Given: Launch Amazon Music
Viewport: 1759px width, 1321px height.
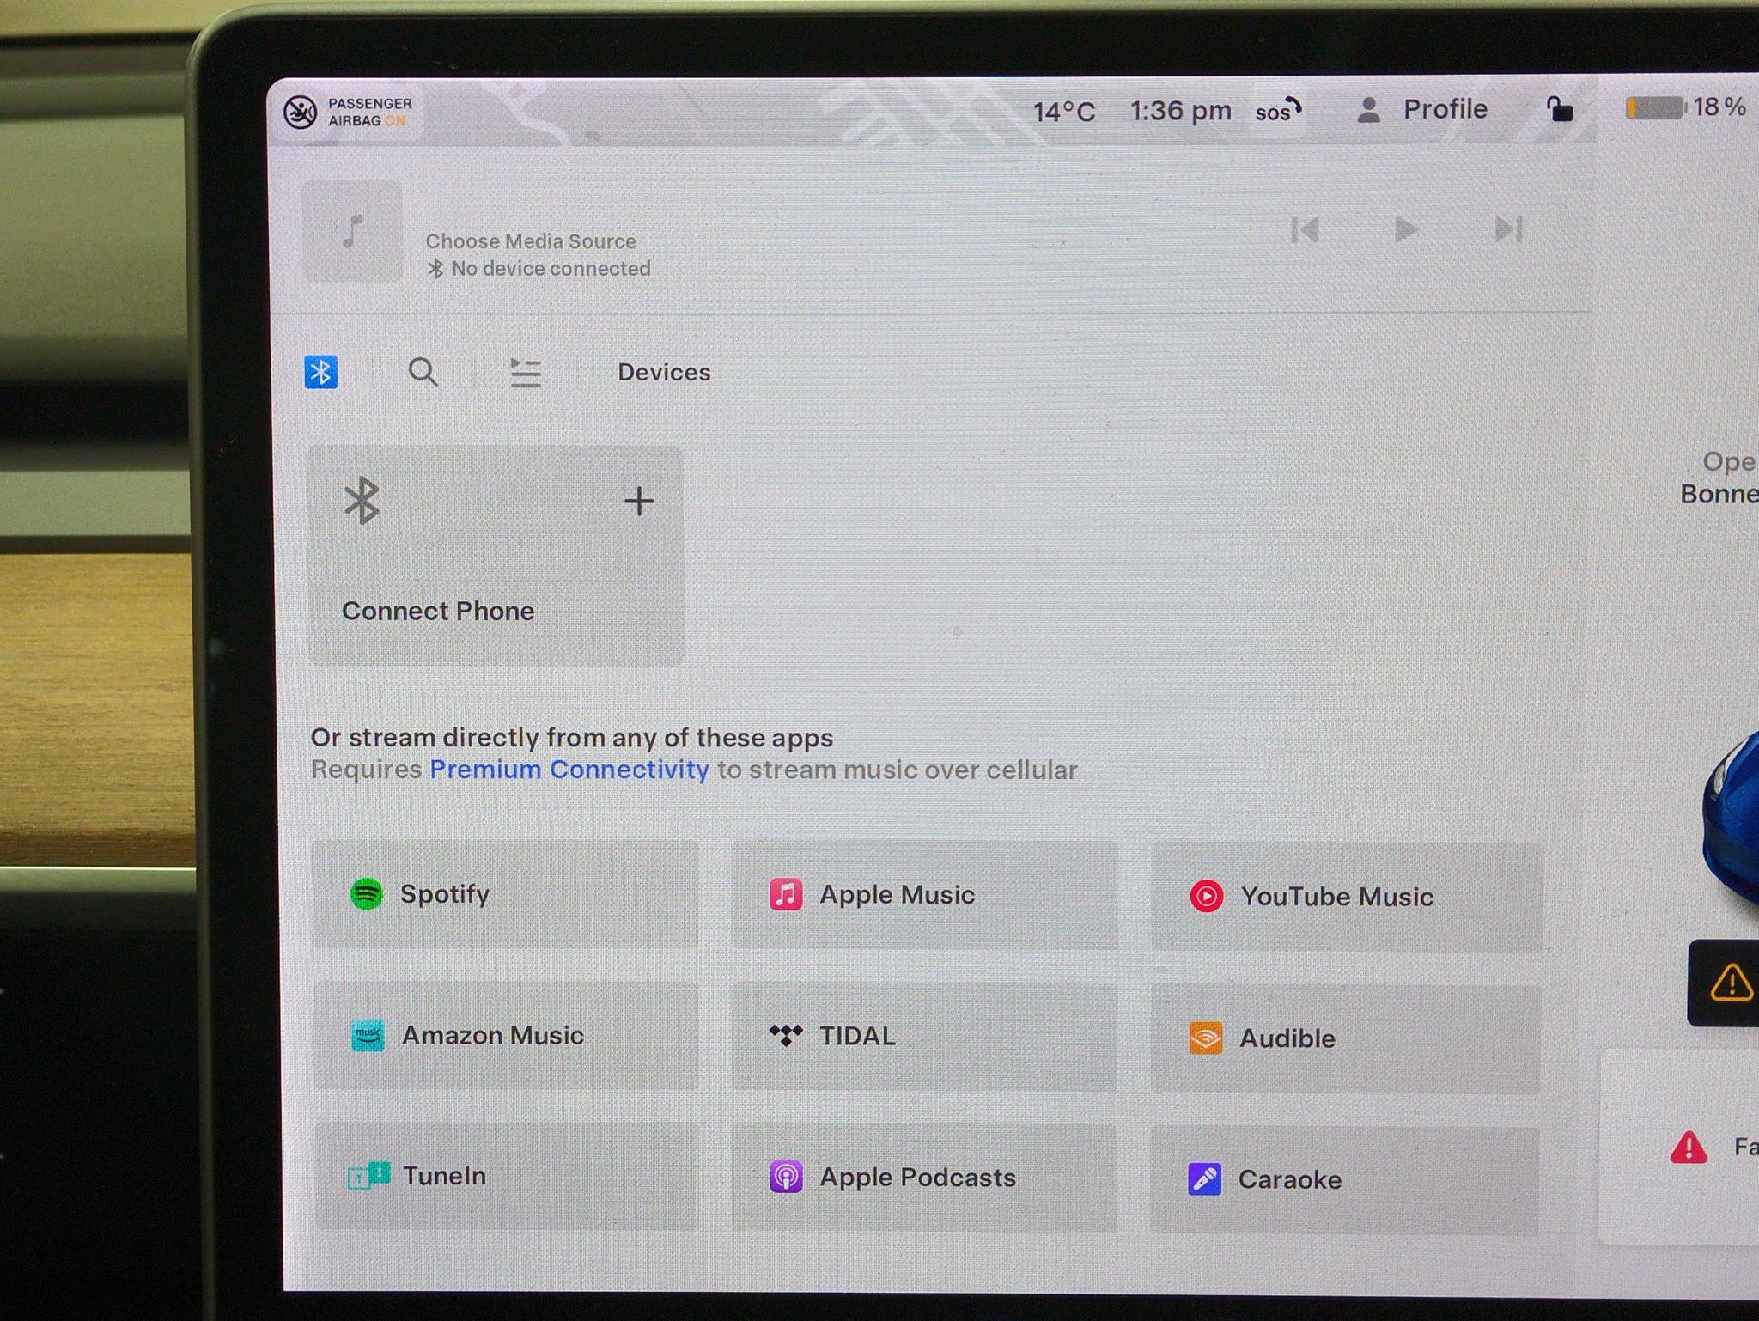Looking at the screenshot, I should coord(506,1036).
